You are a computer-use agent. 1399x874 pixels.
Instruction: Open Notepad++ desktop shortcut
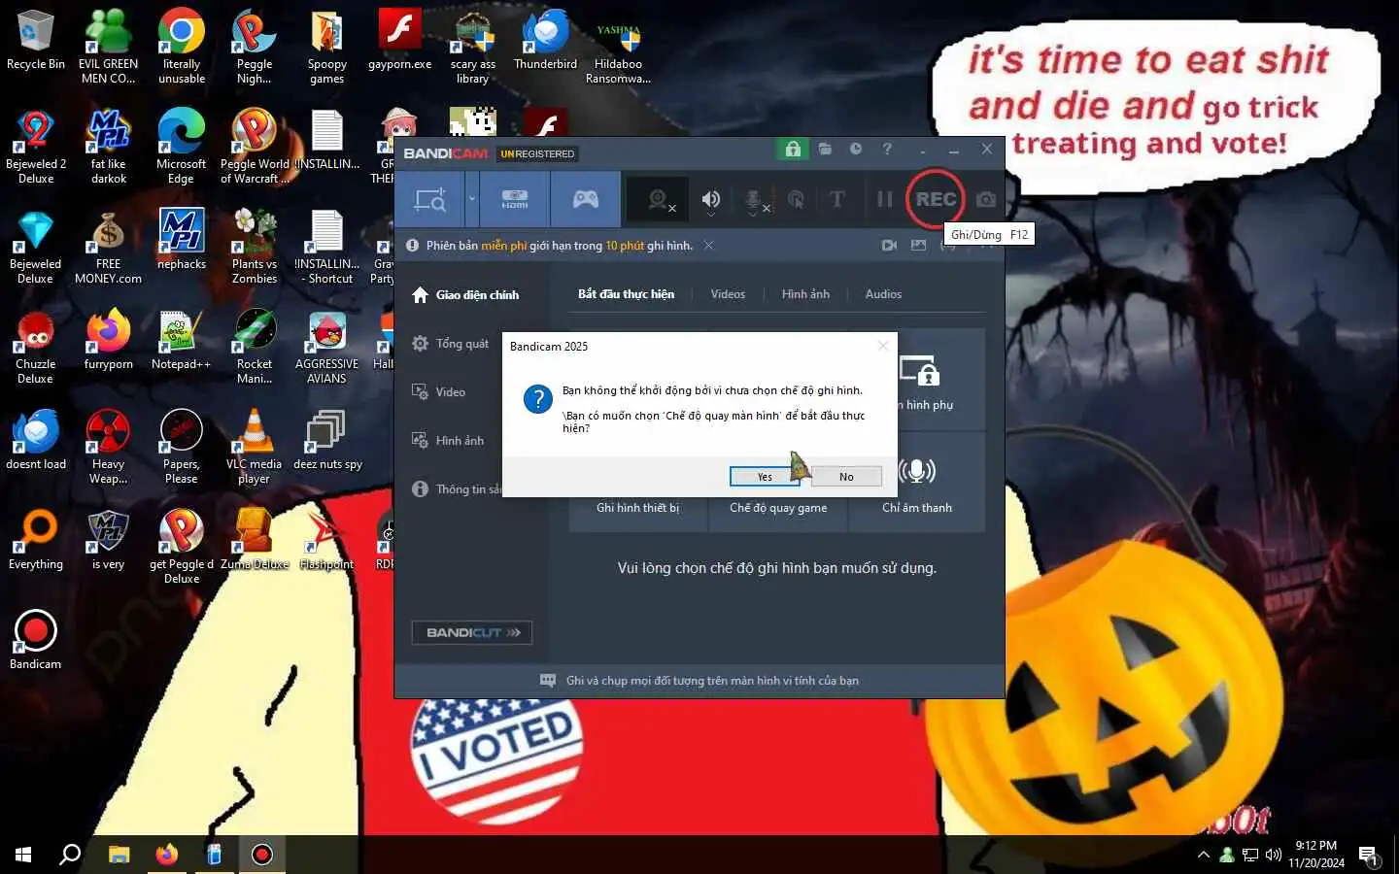tap(181, 340)
